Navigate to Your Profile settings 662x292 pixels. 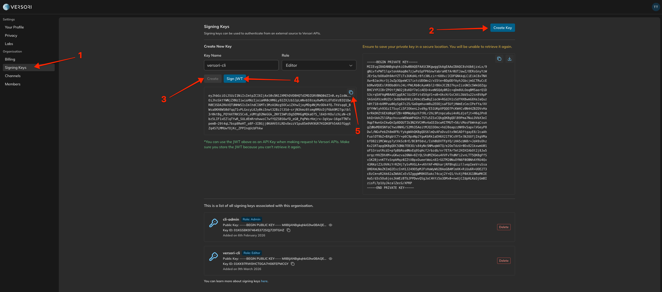14,27
